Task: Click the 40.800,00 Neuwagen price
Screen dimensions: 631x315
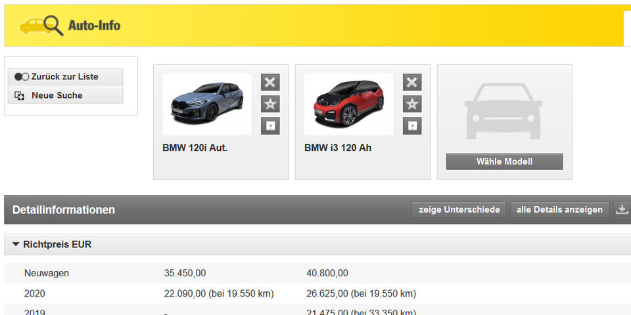Action: coord(327,273)
